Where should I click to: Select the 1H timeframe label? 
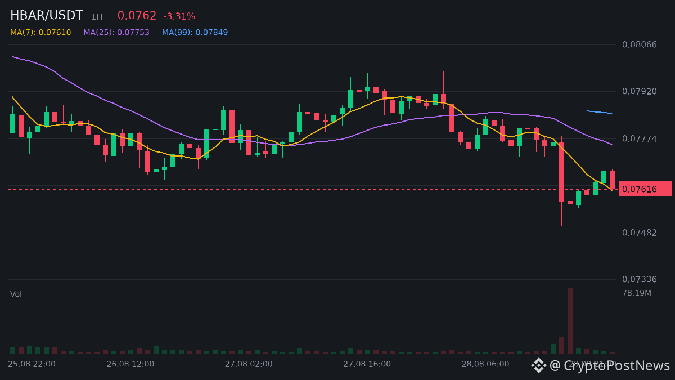tap(97, 17)
